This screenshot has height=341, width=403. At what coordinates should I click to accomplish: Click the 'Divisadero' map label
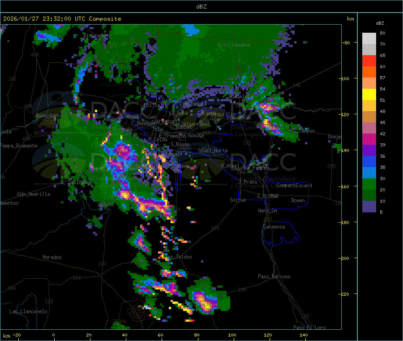[97, 35]
